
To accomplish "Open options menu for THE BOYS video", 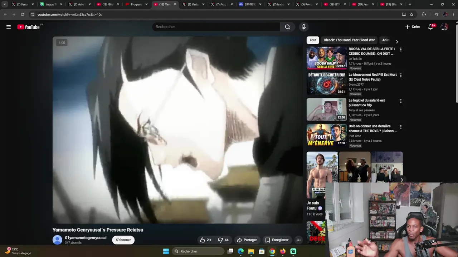I will click(401, 127).
